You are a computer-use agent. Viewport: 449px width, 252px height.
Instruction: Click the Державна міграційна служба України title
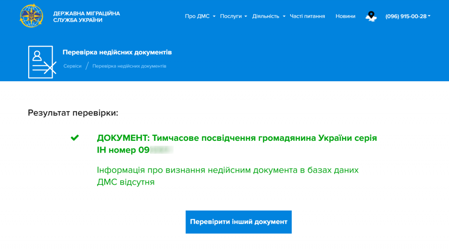coord(87,17)
